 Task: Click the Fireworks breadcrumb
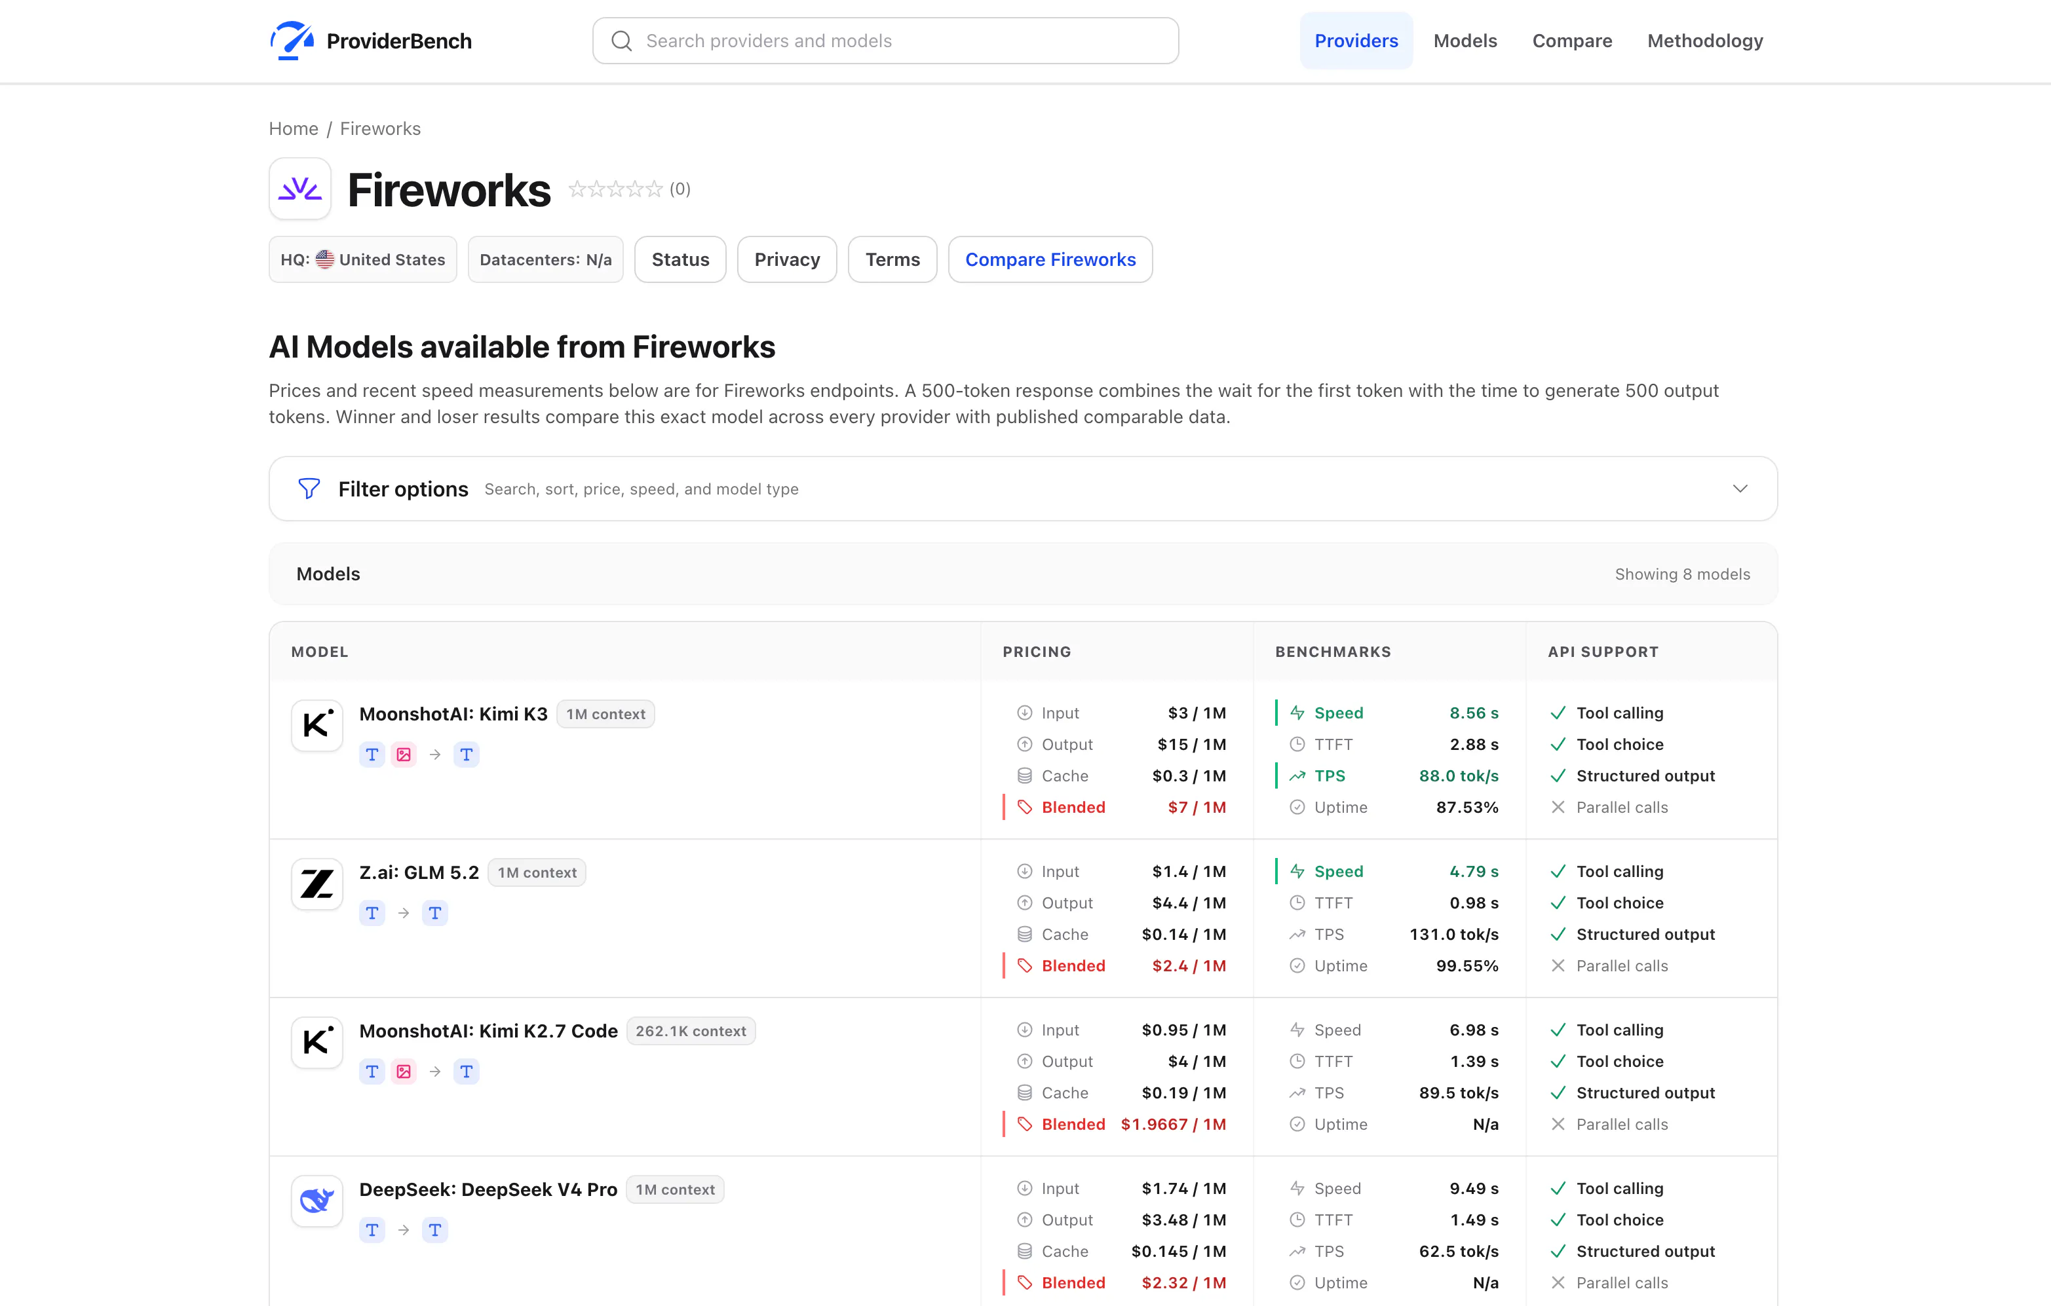(x=380, y=128)
